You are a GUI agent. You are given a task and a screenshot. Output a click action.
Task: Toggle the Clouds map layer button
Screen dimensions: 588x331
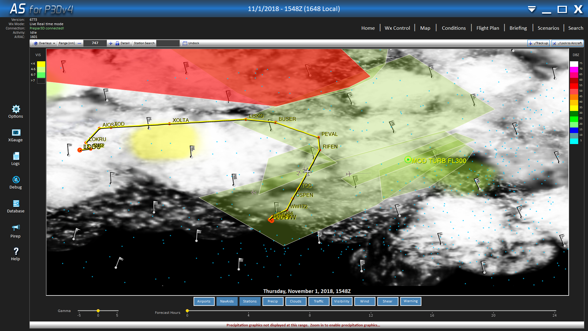point(296,301)
